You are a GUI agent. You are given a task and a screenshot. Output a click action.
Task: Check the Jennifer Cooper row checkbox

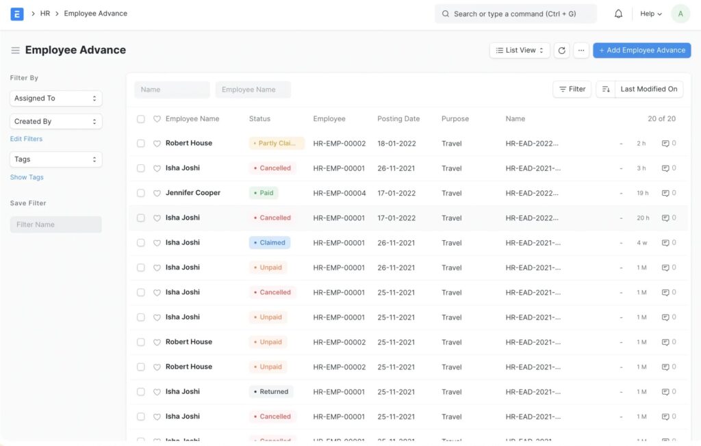[x=141, y=193]
